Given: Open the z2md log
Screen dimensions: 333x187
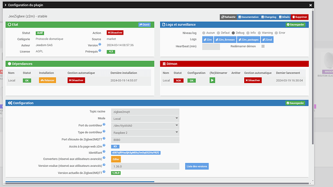Looking at the screenshot, I should [267, 39].
